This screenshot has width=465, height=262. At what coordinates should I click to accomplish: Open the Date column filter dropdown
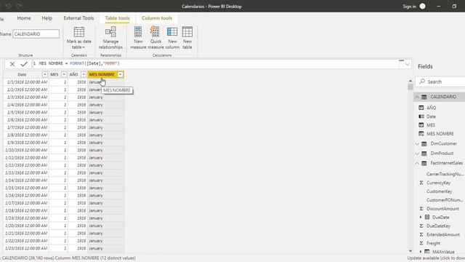(x=45, y=74)
